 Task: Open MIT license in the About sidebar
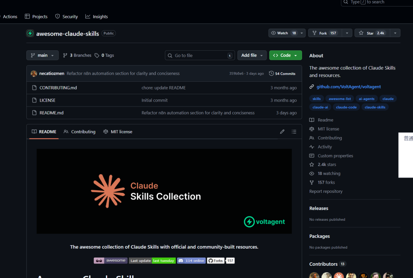(324, 129)
